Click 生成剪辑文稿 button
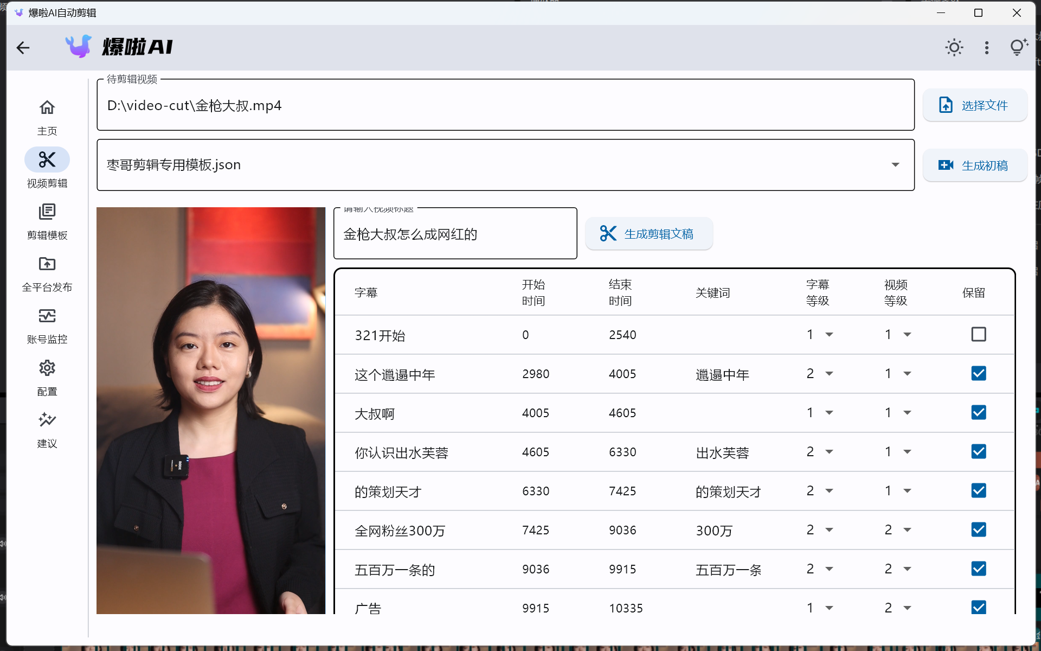Viewport: 1041px width, 651px height. [x=648, y=234]
